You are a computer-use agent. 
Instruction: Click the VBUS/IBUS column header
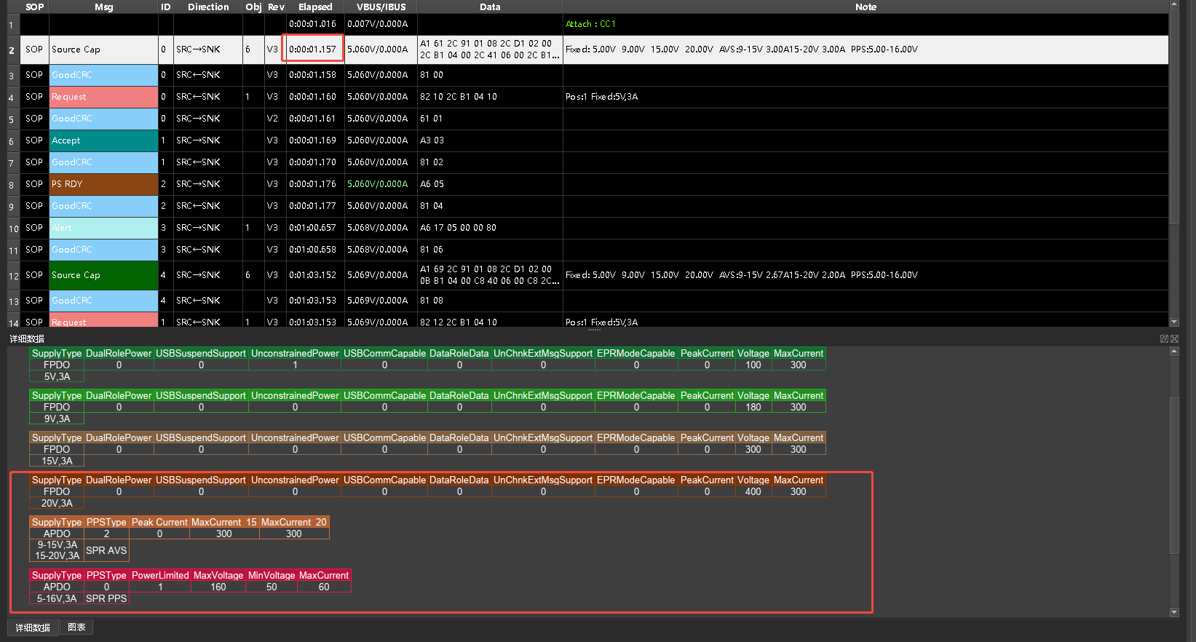381,7
